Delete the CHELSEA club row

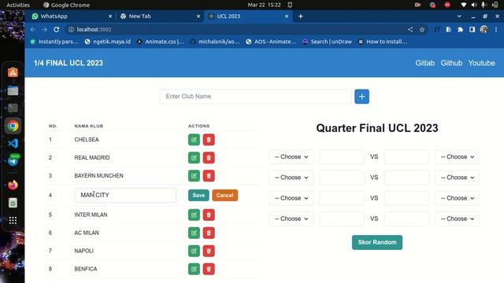209,140
